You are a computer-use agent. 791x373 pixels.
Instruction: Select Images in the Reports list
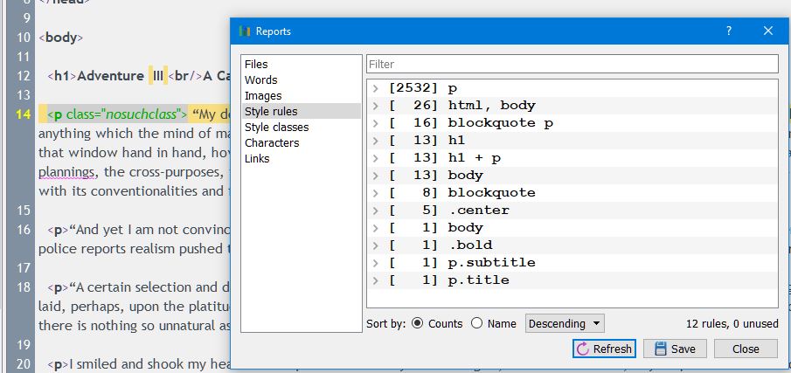(x=302, y=95)
